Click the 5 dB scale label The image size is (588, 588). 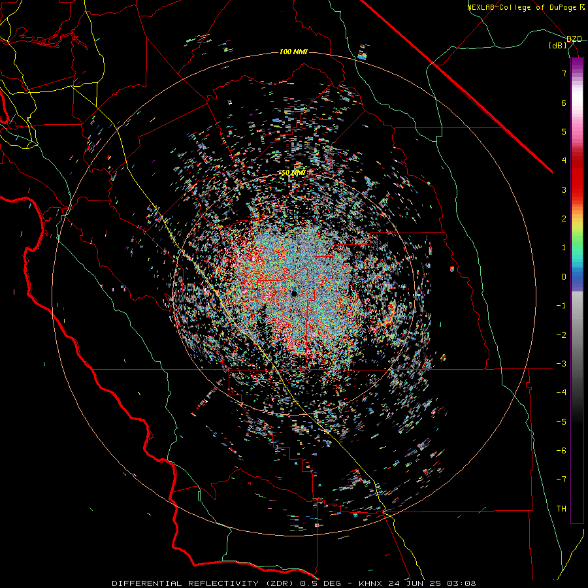pyautogui.click(x=564, y=131)
